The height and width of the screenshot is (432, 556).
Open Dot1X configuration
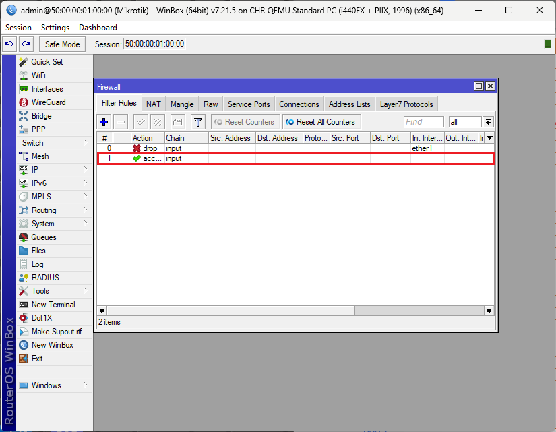pyautogui.click(x=54, y=318)
